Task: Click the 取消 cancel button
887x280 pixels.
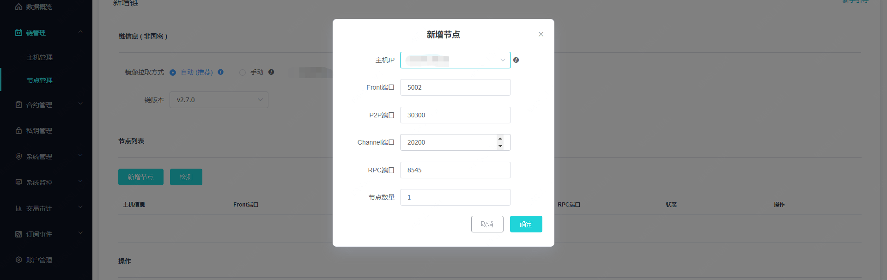Action: point(487,224)
